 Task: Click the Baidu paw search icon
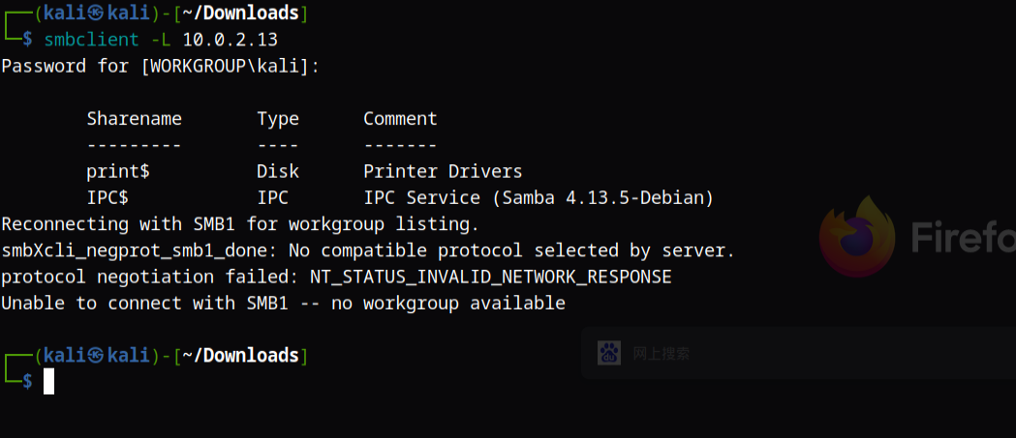(x=608, y=354)
